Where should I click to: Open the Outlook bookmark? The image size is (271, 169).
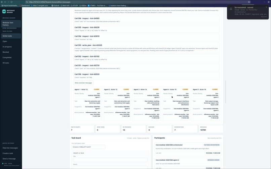(x=55, y=5)
